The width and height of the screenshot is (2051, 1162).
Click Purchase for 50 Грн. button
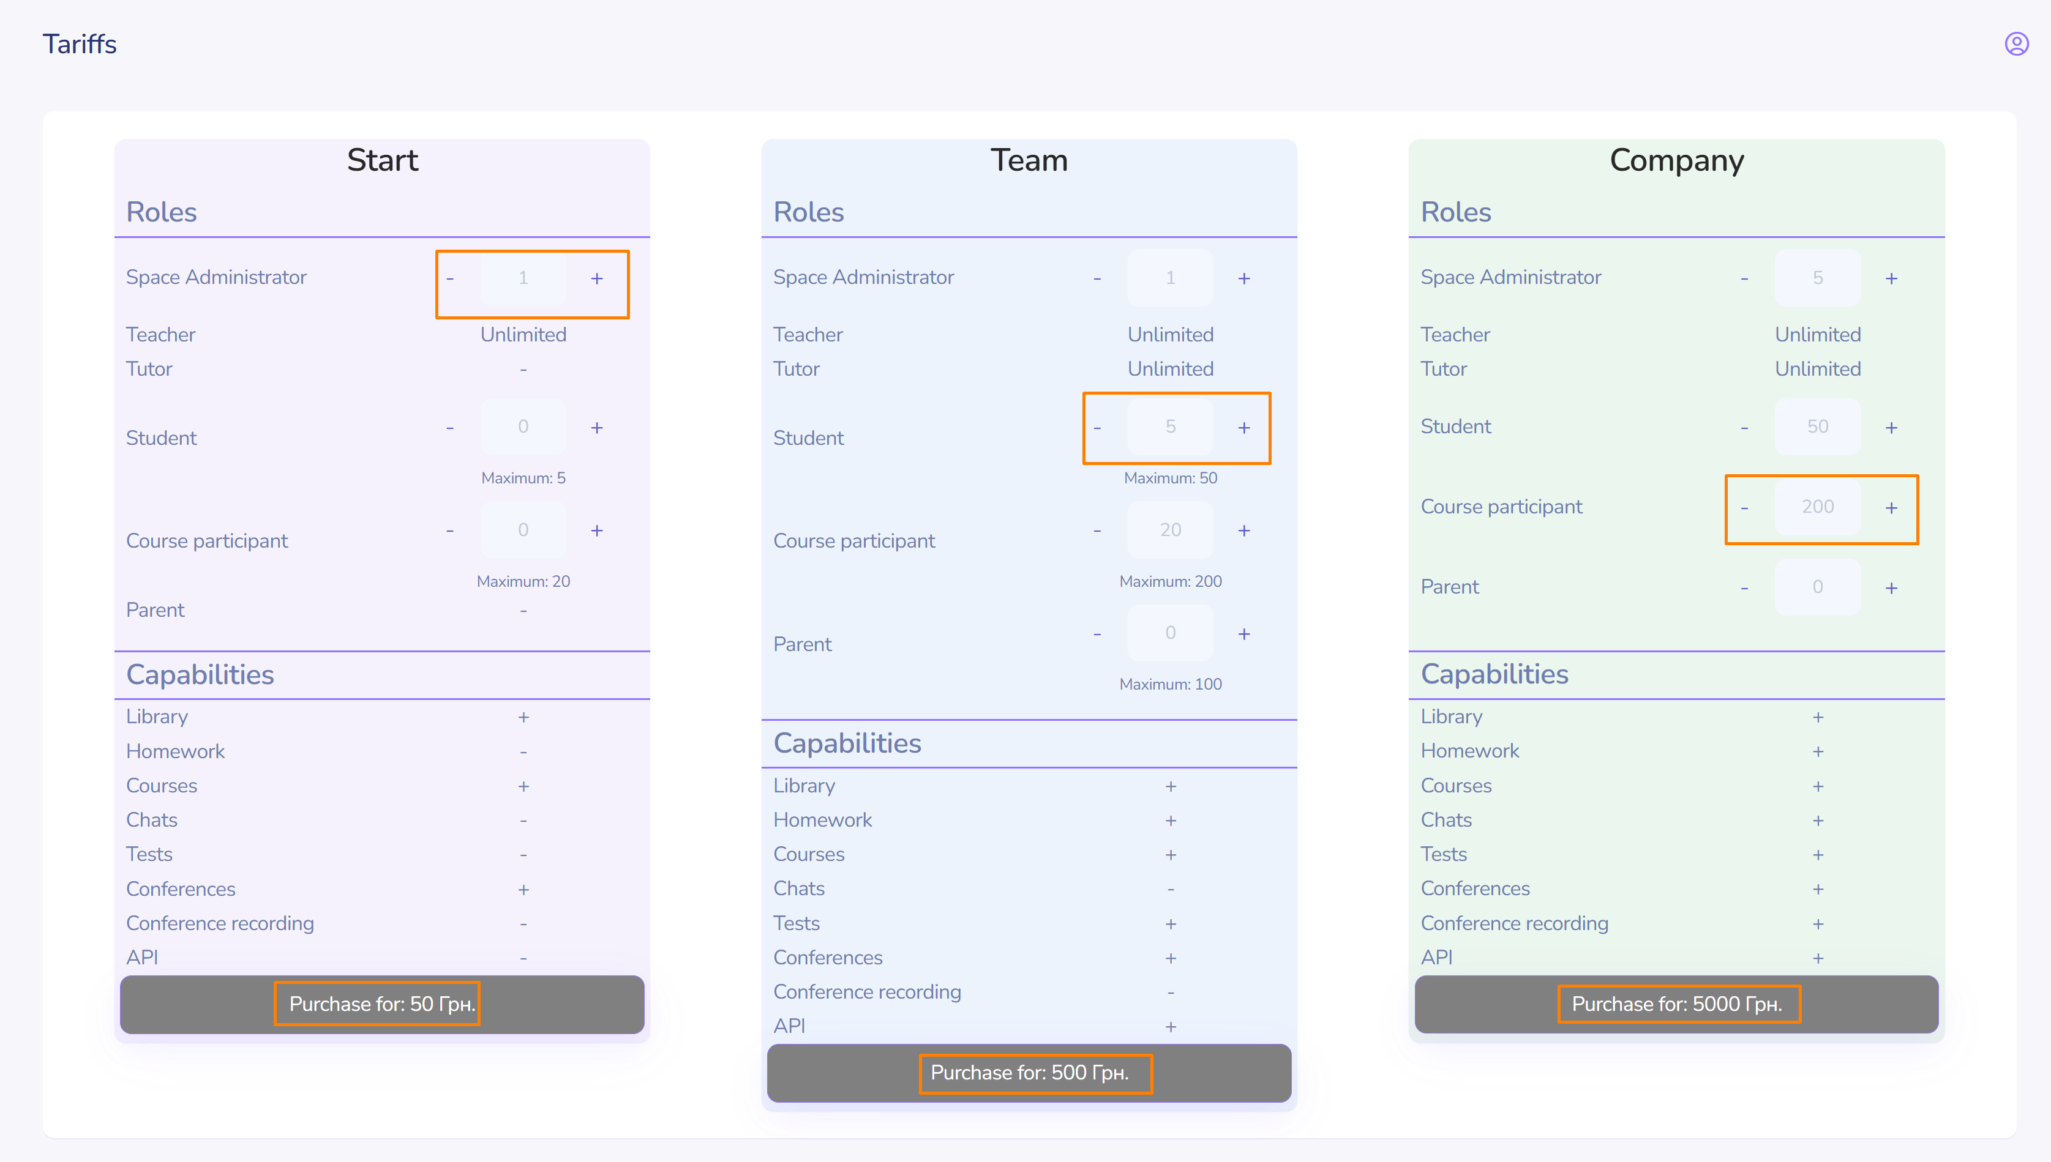(381, 1004)
